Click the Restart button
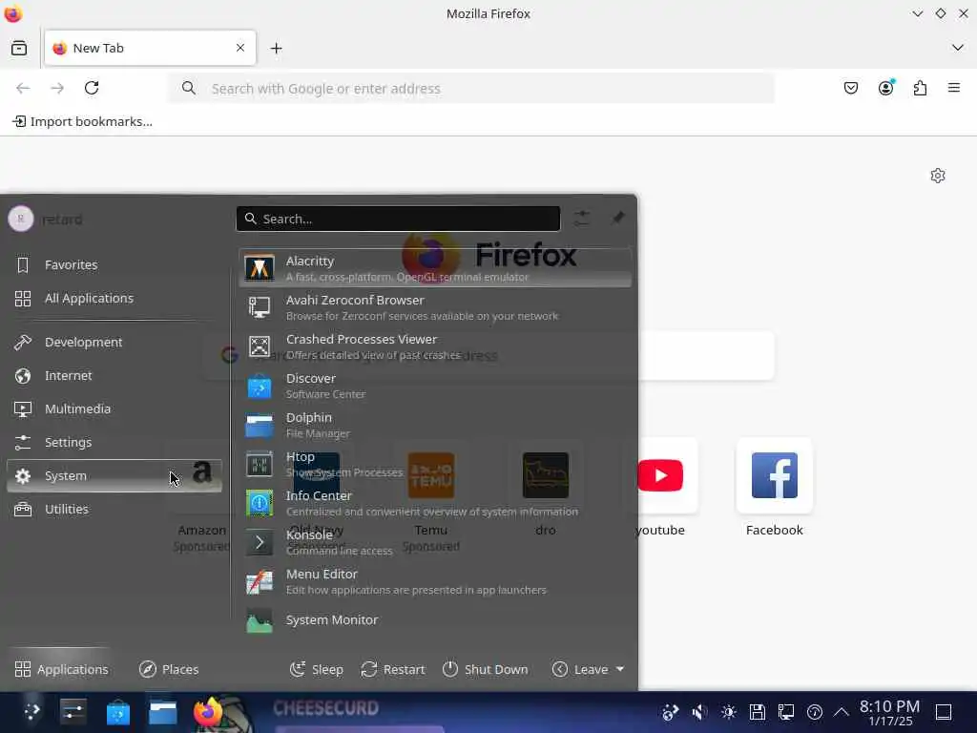This screenshot has width=977, height=733. point(392,669)
